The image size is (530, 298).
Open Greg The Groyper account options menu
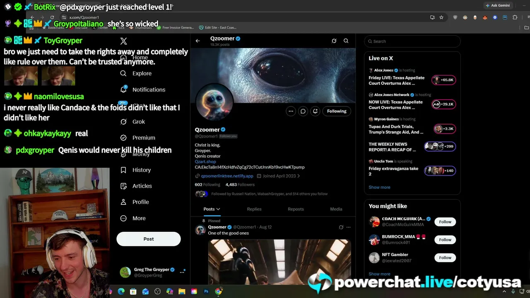tap(182, 272)
